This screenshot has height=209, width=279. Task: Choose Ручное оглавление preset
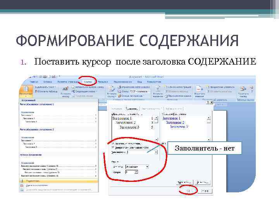coord(59,165)
